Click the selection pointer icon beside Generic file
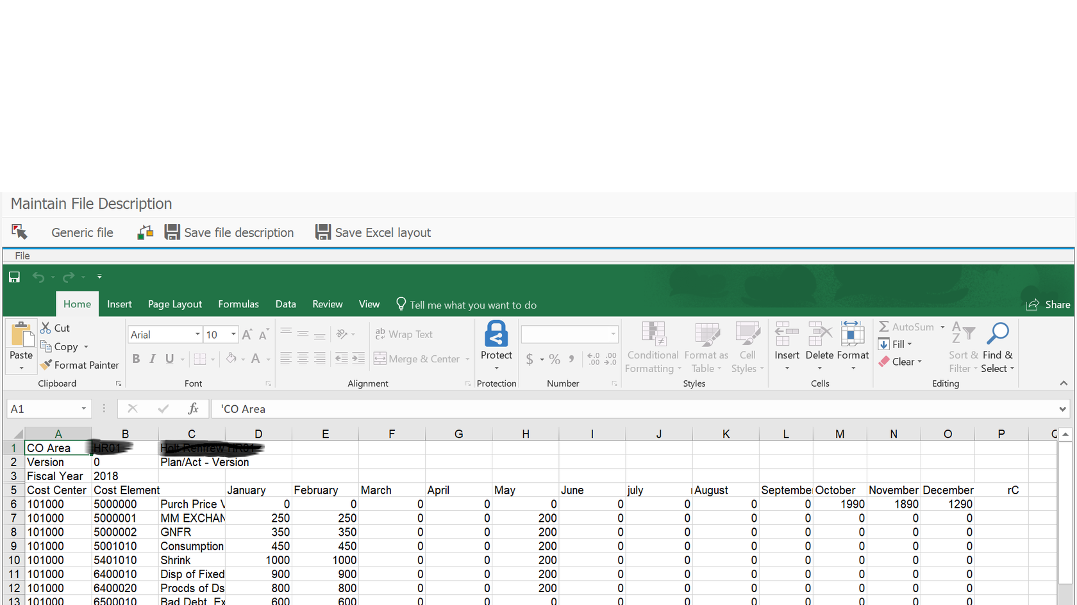Viewport: 1077px width, 605px height. click(x=19, y=232)
